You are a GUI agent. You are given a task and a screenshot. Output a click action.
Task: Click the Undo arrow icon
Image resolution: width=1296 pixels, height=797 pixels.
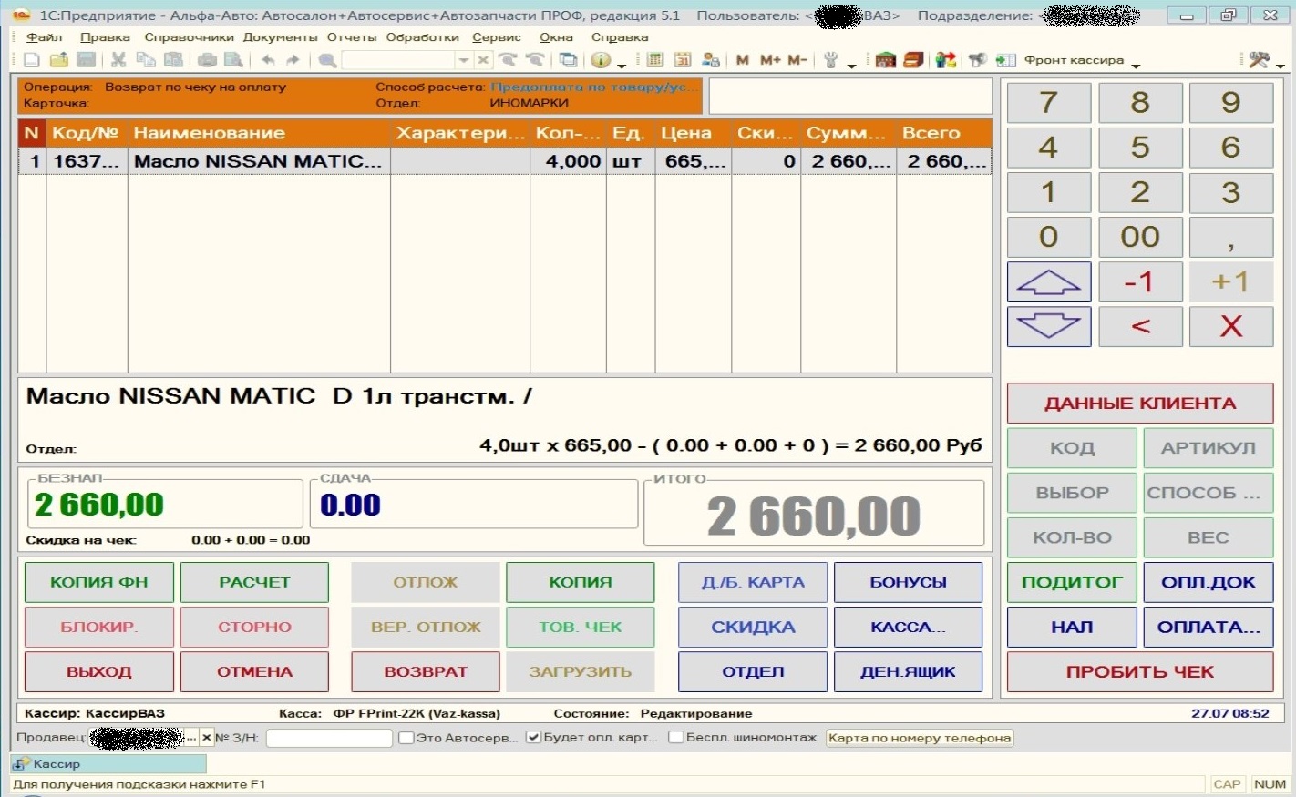[268, 60]
